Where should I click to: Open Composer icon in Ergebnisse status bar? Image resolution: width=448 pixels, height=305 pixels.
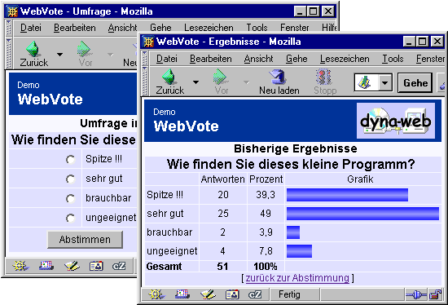(x=208, y=294)
